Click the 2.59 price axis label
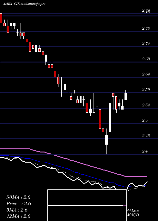 (146, 90)
